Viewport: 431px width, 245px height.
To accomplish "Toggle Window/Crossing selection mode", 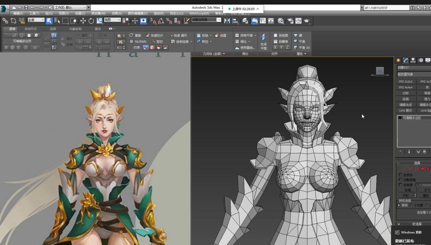I will (x=73, y=21).
